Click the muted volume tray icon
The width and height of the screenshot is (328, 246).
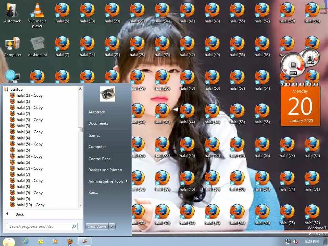296,242
